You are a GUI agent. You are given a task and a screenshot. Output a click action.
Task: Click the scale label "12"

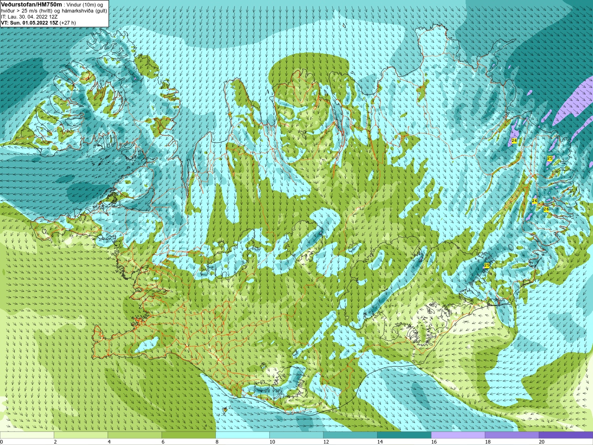coord(326,442)
